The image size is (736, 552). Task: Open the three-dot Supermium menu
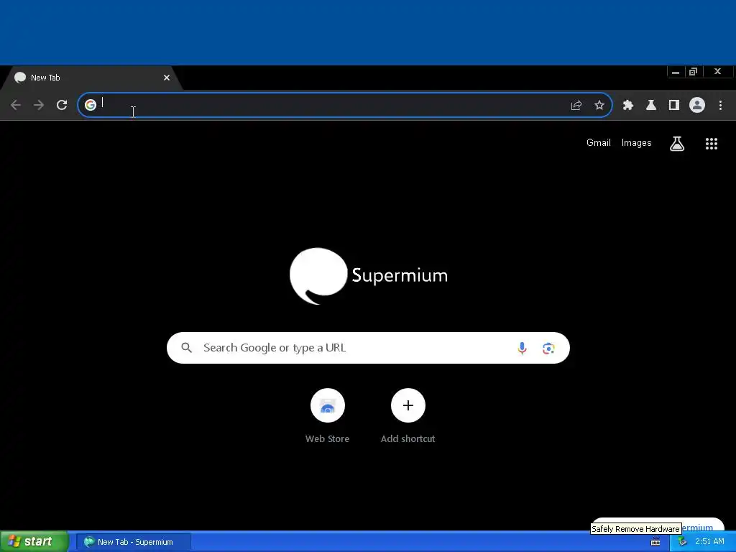720,105
